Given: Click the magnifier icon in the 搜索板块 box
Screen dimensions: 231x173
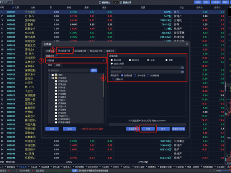Looking at the screenshot, I should (x=49, y=70).
